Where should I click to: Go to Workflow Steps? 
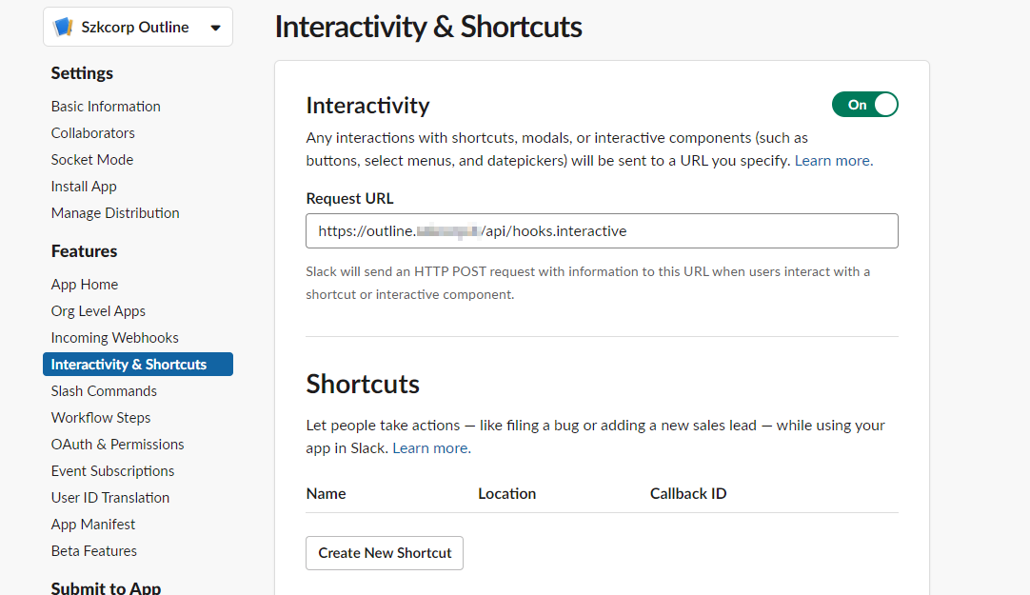pyautogui.click(x=101, y=418)
